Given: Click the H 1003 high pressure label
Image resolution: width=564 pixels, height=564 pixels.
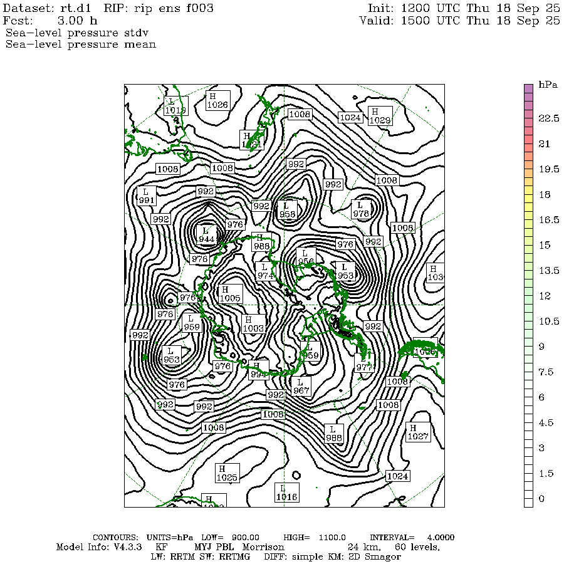Looking at the screenshot, I should pyautogui.click(x=254, y=324).
